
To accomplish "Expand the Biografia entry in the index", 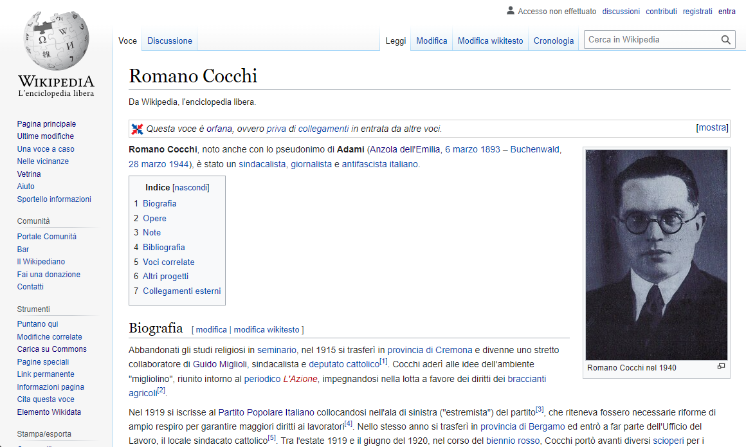I will 159,203.
